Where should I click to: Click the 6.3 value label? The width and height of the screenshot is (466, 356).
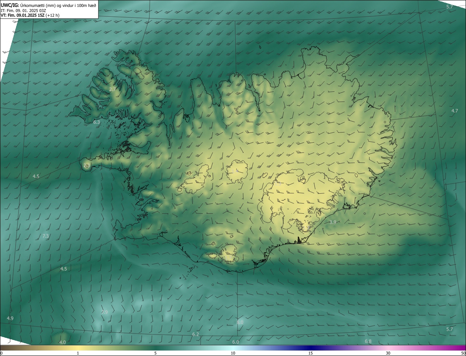pyautogui.click(x=96, y=122)
